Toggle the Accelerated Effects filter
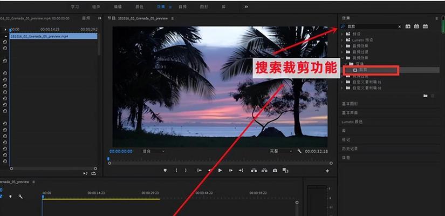Viewport: 445px width, 216px height. [408, 26]
